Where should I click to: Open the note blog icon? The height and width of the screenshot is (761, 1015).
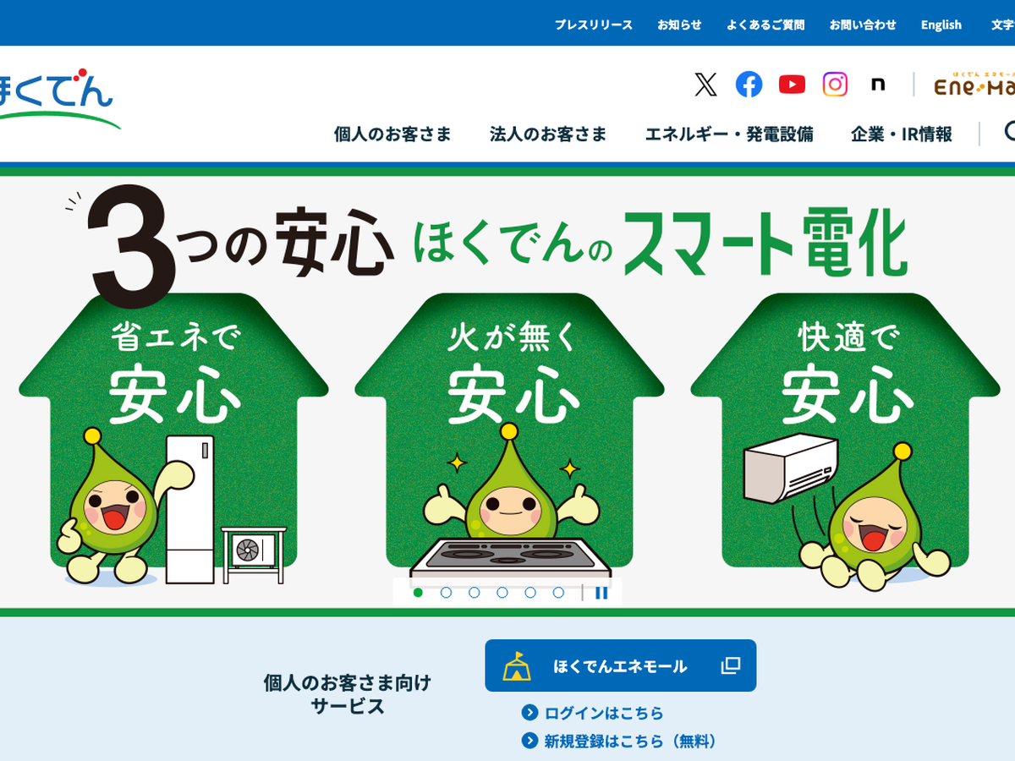coord(878,85)
